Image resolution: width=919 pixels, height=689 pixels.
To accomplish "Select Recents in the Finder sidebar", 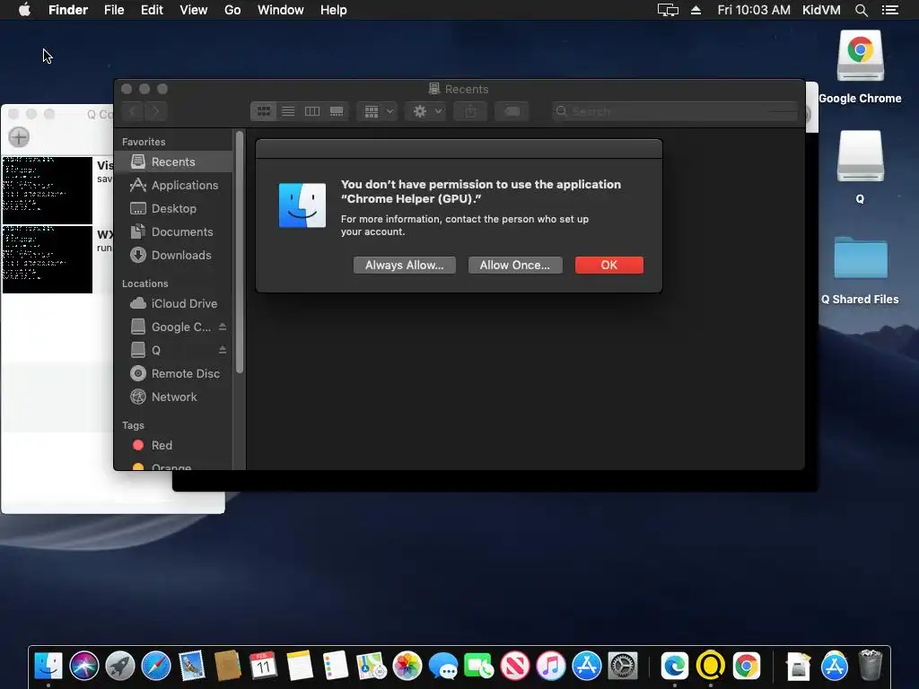I will (x=173, y=161).
